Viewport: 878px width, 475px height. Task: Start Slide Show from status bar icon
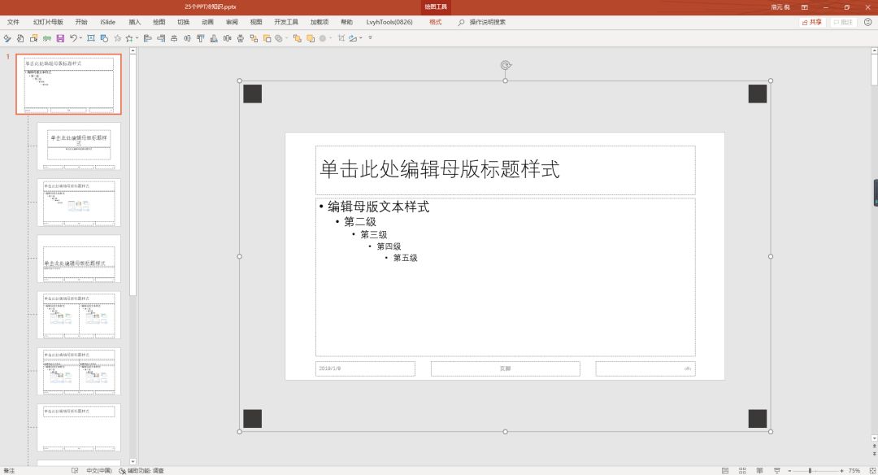point(776,470)
